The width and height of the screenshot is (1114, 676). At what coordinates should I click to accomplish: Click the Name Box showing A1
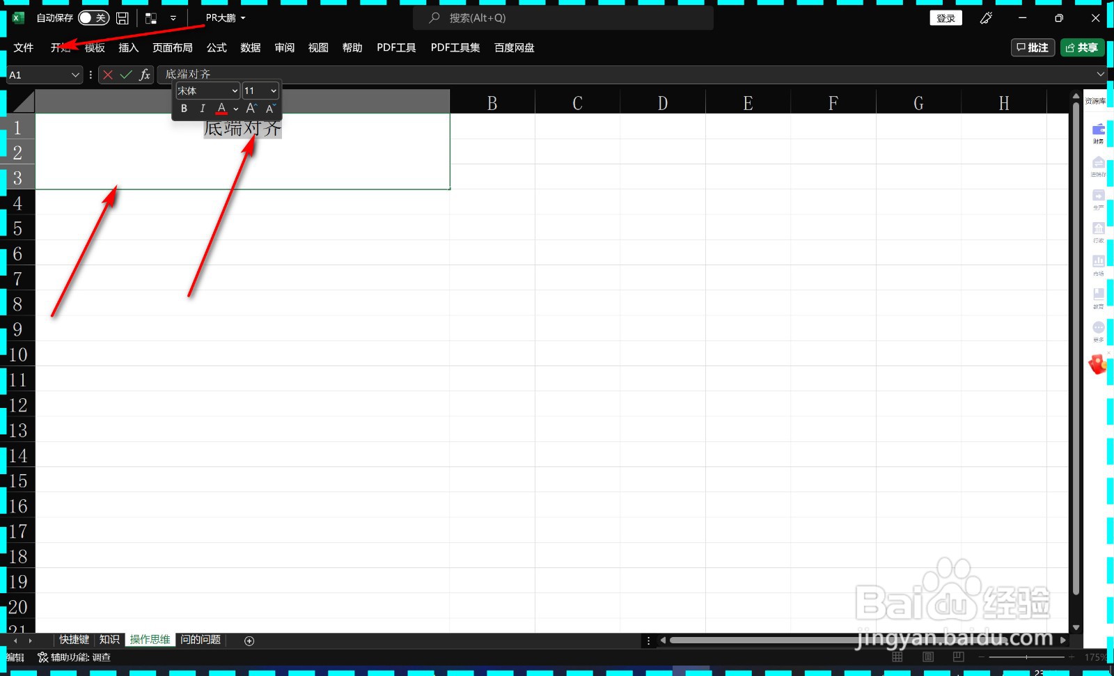[38, 74]
